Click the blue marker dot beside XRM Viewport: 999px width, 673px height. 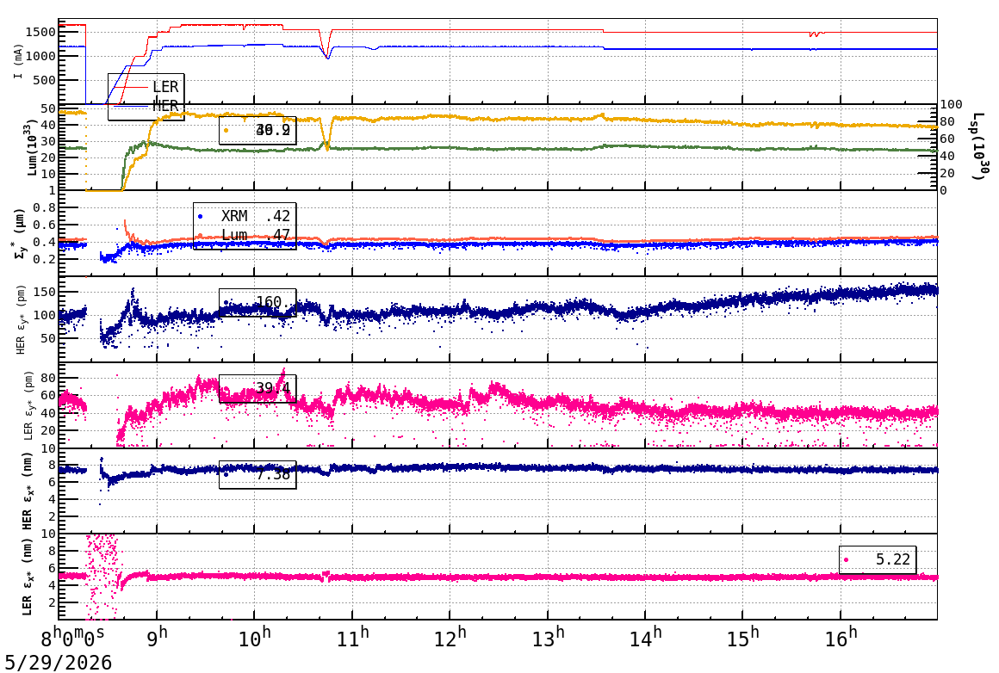pyautogui.click(x=201, y=217)
